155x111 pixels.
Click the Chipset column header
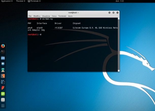click(76, 23)
